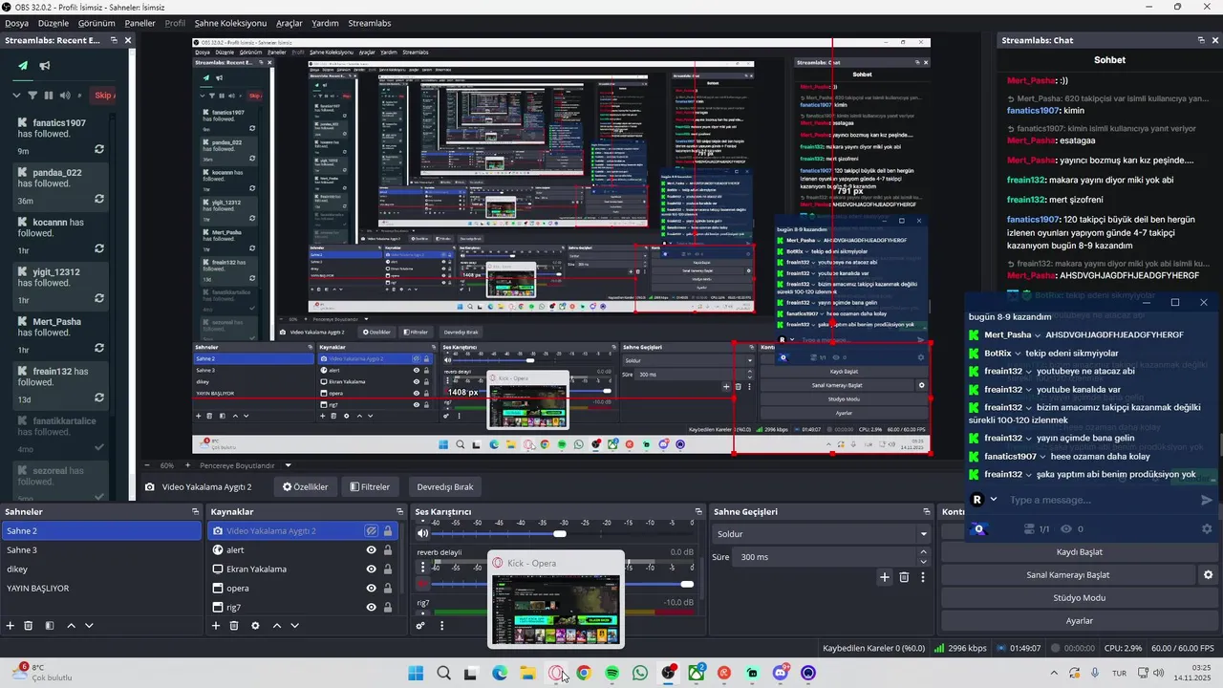Move scene down in Sahneler toolbar

[x=89, y=626]
